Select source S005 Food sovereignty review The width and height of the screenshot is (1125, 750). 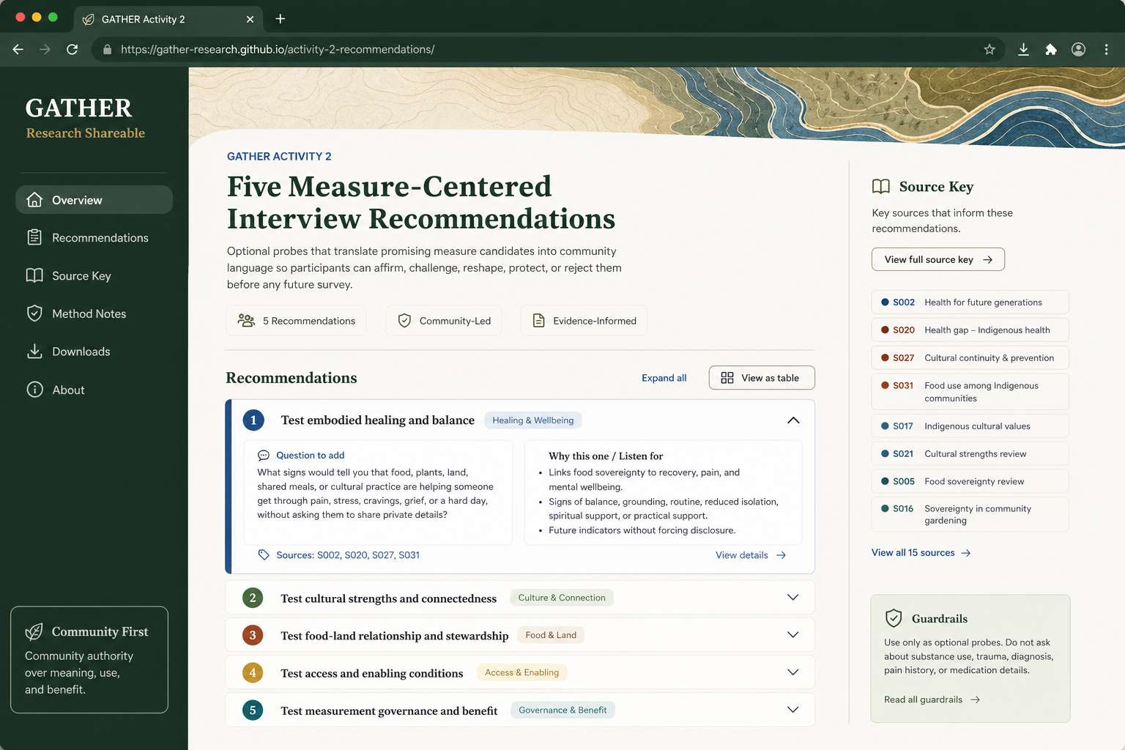[970, 482]
